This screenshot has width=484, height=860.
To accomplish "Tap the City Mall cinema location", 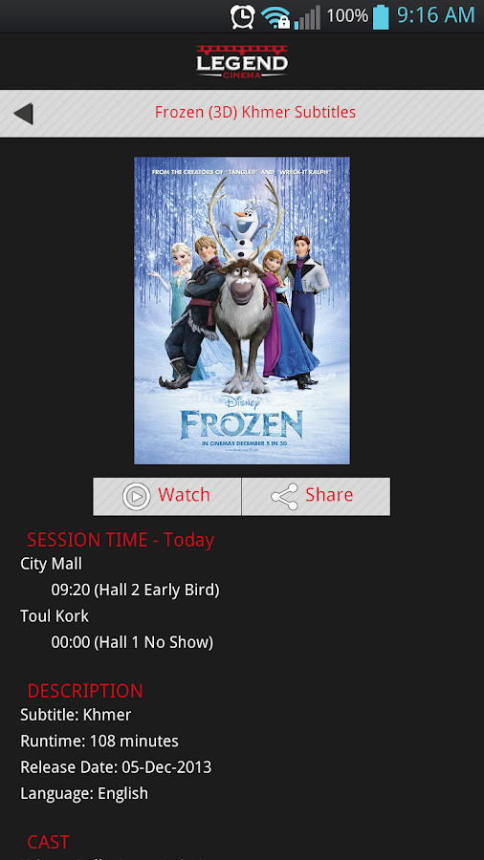I will (51, 564).
